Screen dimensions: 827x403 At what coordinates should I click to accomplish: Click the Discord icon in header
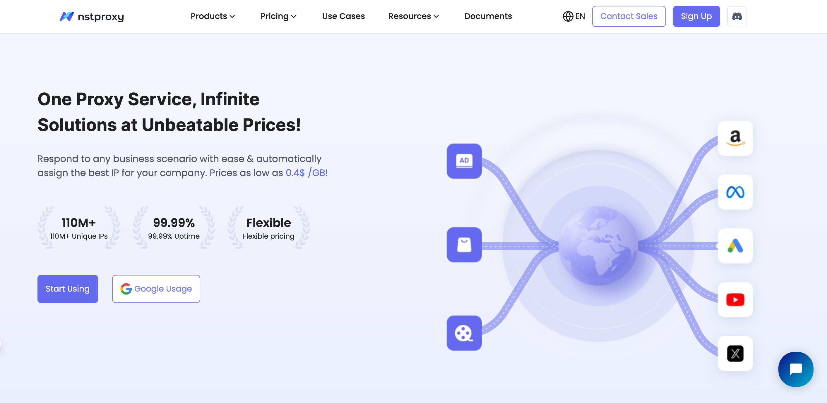pyautogui.click(x=737, y=16)
